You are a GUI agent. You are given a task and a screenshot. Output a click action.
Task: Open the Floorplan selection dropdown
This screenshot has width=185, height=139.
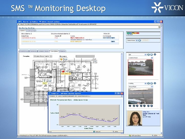pyautogui.click(x=51, y=56)
